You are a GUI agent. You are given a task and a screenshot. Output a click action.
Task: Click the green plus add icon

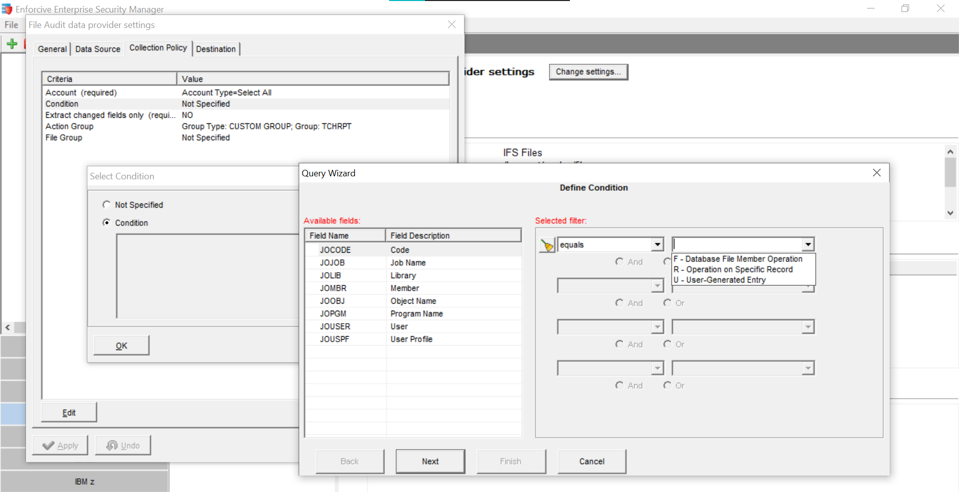point(12,43)
